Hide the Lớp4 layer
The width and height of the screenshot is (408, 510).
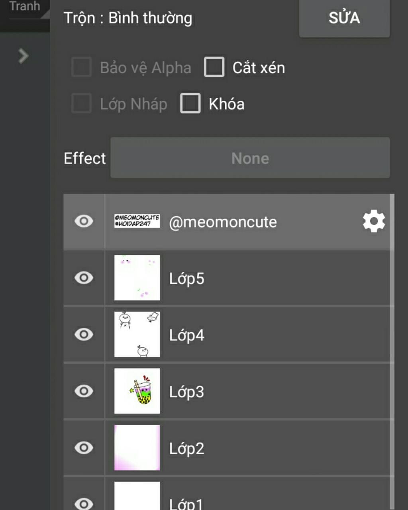pos(84,334)
